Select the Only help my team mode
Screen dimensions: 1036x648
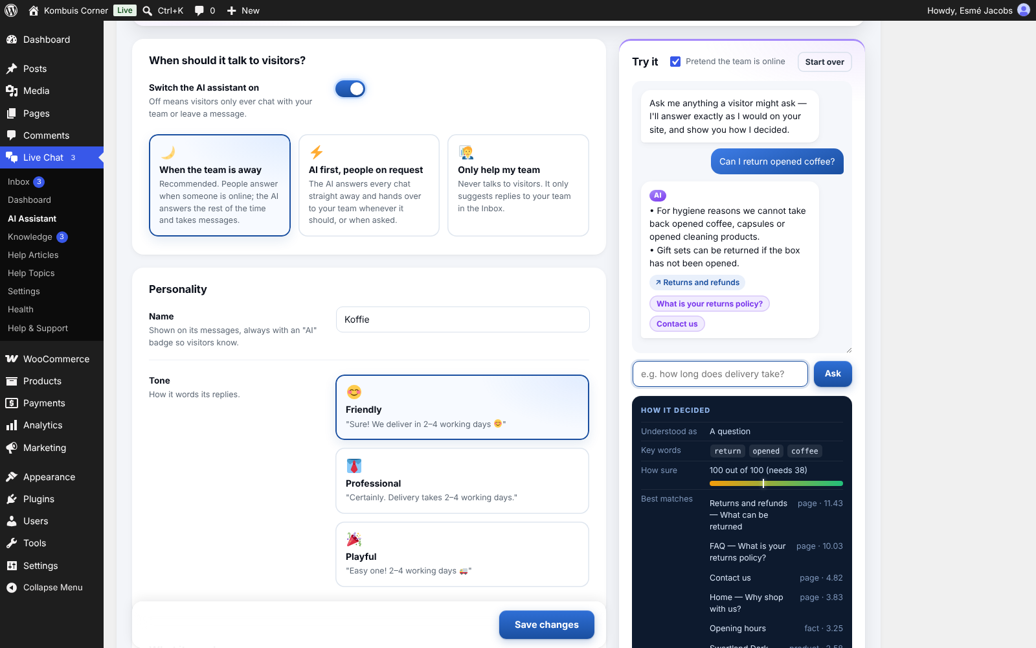click(518, 185)
